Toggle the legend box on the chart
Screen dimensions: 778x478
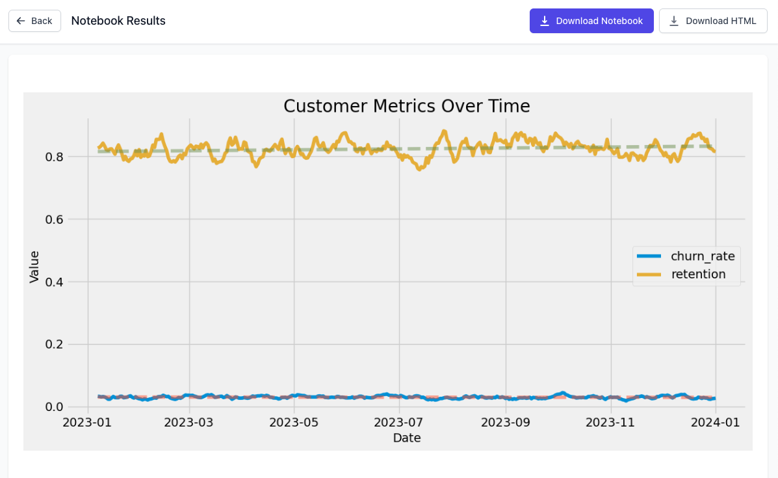point(686,265)
